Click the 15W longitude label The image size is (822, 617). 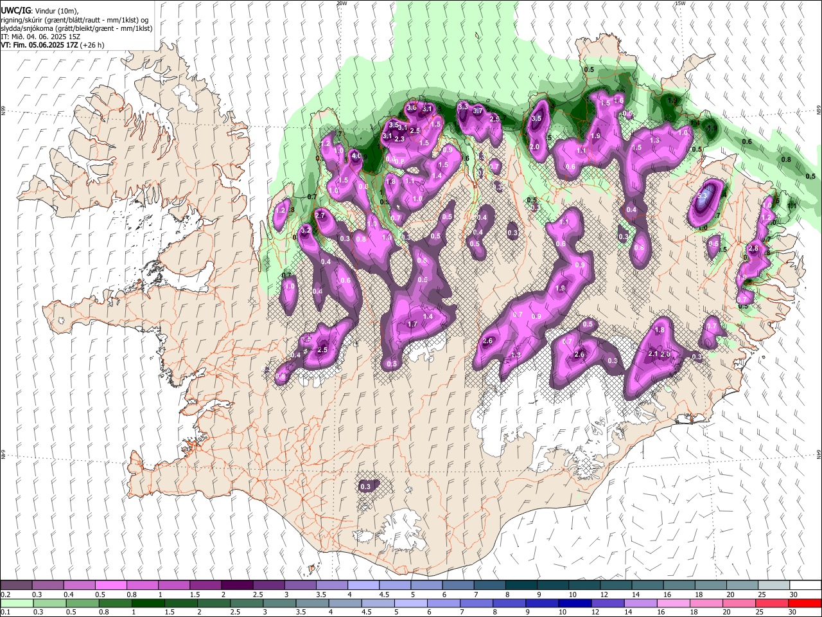[x=680, y=3]
